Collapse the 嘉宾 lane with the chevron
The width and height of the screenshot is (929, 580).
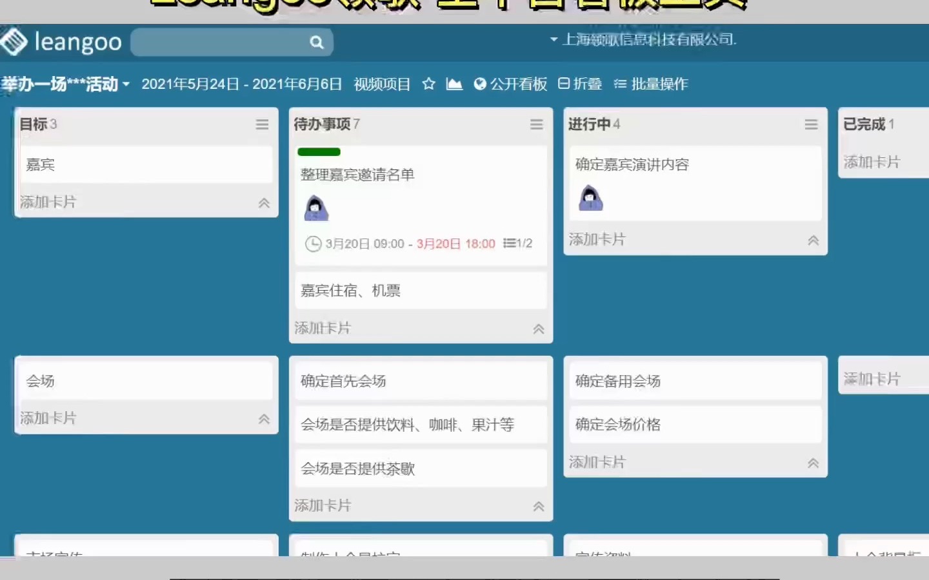point(264,203)
